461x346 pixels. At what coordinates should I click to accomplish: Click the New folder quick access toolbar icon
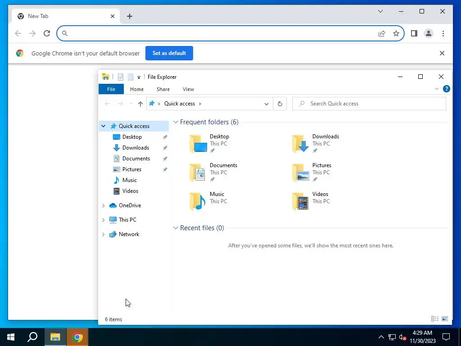pyautogui.click(x=131, y=77)
